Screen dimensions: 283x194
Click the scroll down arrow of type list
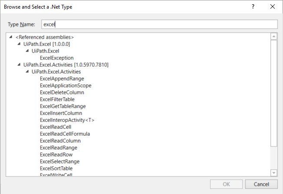pyautogui.click(x=274, y=173)
